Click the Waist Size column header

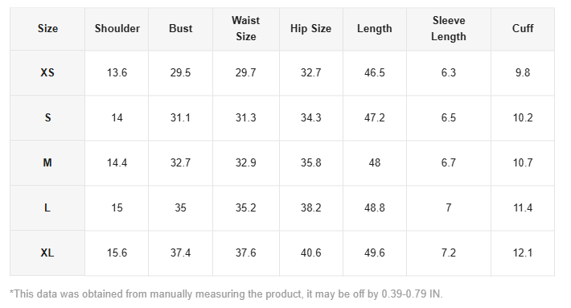tap(246, 28)
